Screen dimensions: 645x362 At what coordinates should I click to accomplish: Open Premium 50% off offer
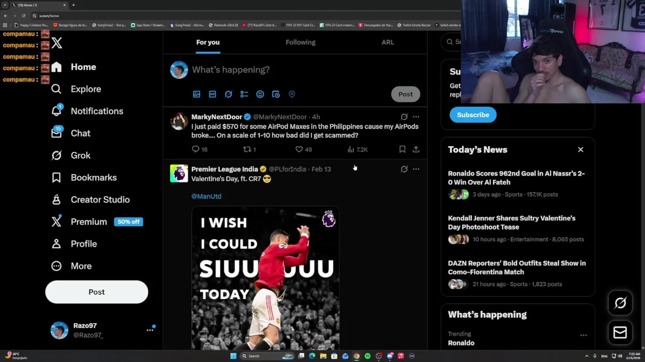click(x=97, y=222)
